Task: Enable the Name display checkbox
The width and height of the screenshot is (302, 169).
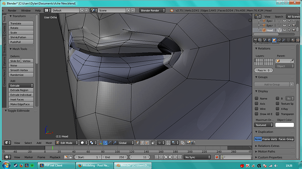Action: 256,98
